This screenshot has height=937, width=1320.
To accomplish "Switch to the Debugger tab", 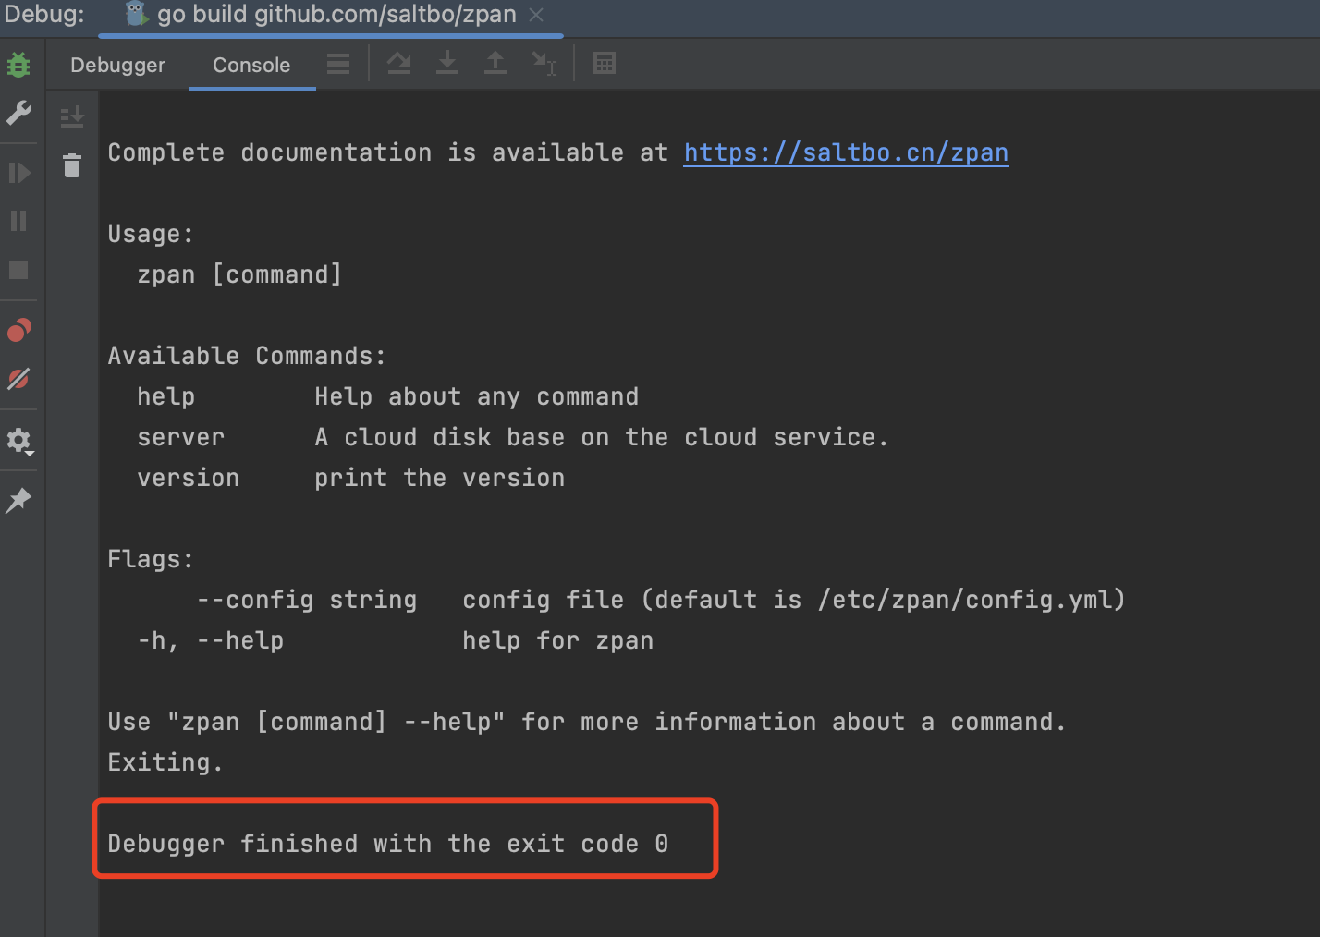I will point(117,65).
